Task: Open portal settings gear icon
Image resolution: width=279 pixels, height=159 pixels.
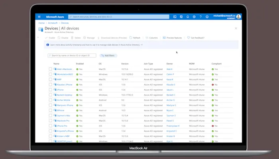Action: click(194, 17)
